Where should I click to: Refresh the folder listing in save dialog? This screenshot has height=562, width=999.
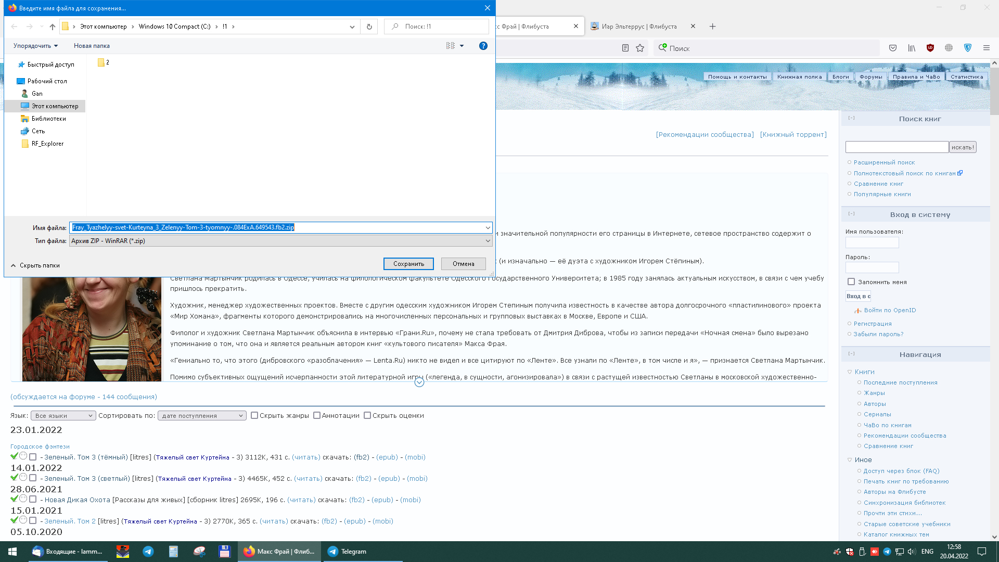click(x=369, y=27)
